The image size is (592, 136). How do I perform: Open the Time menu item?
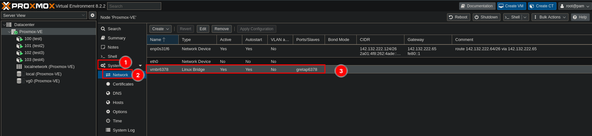point(122,121)
